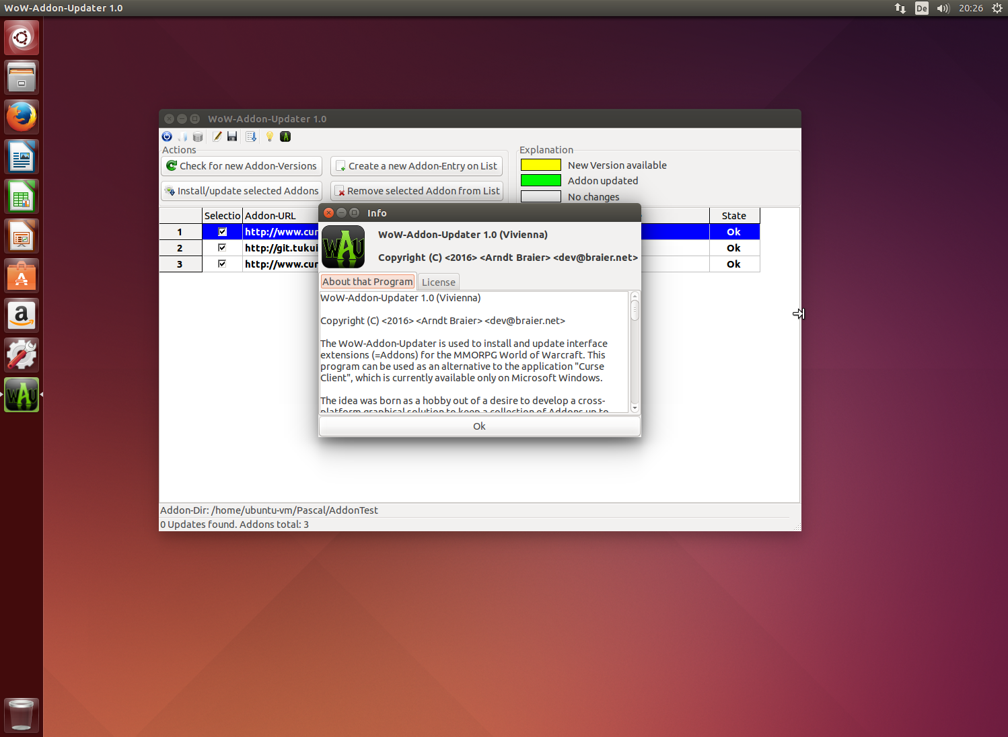The height and width of the screenshot is (737, 1008).
Task: Click the gray database toolbar icon
Action: tap(198, 137)
